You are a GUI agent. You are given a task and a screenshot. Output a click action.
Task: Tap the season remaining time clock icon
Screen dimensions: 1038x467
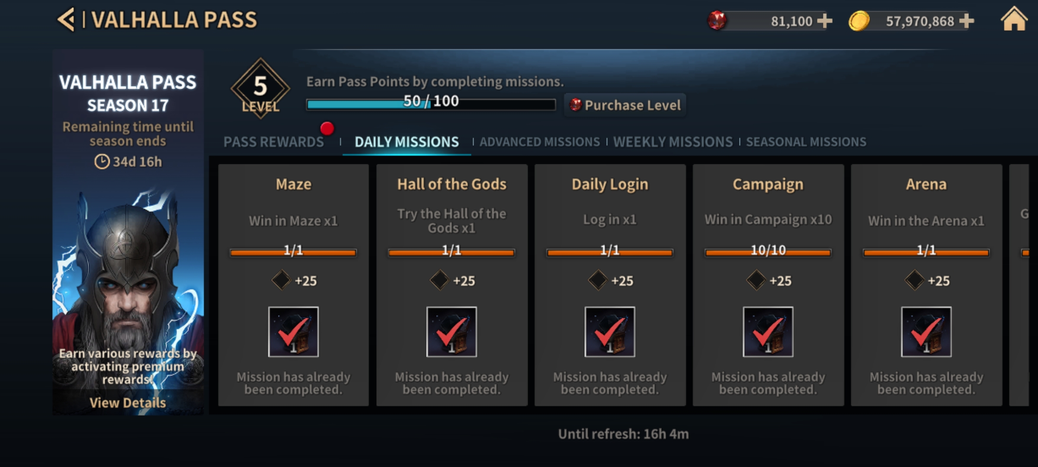[102, 162]
